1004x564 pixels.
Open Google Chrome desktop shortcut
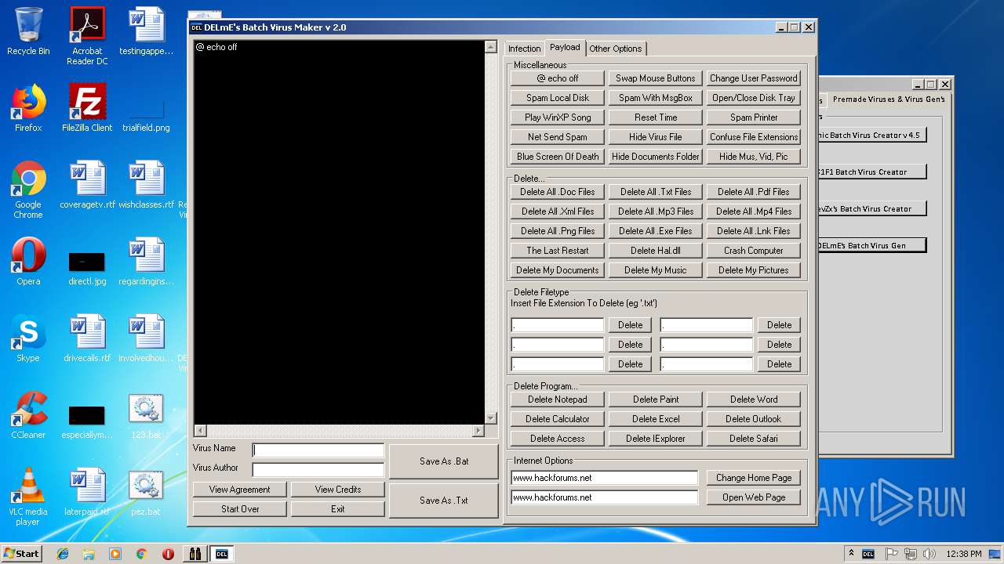(x=28, y=190)
